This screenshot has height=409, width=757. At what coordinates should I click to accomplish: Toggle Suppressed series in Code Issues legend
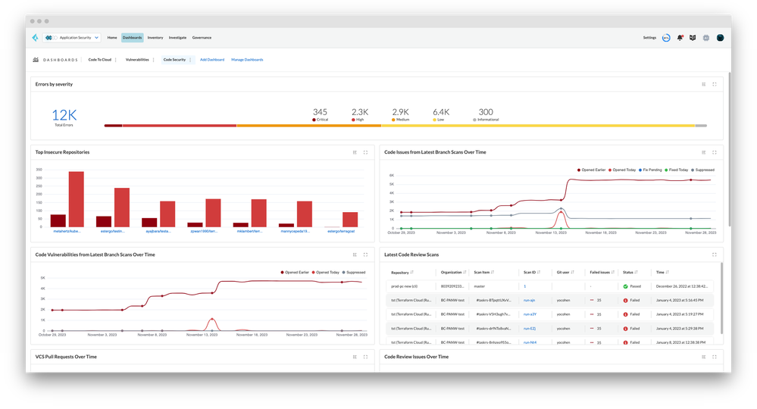tap(703, 170)
